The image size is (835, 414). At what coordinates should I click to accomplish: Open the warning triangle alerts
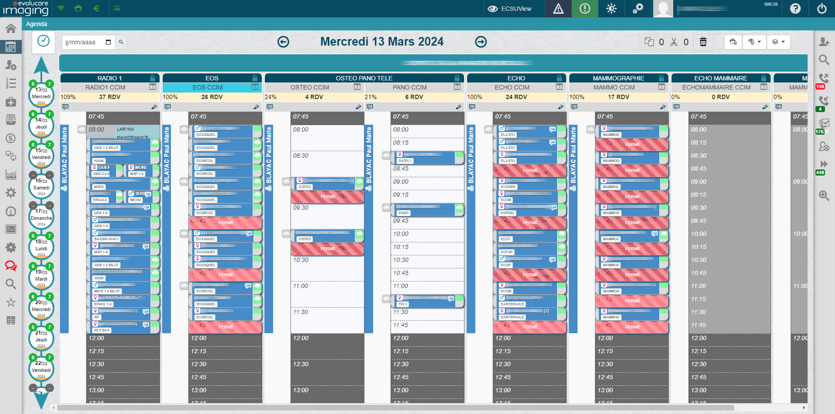click(558, 9)
